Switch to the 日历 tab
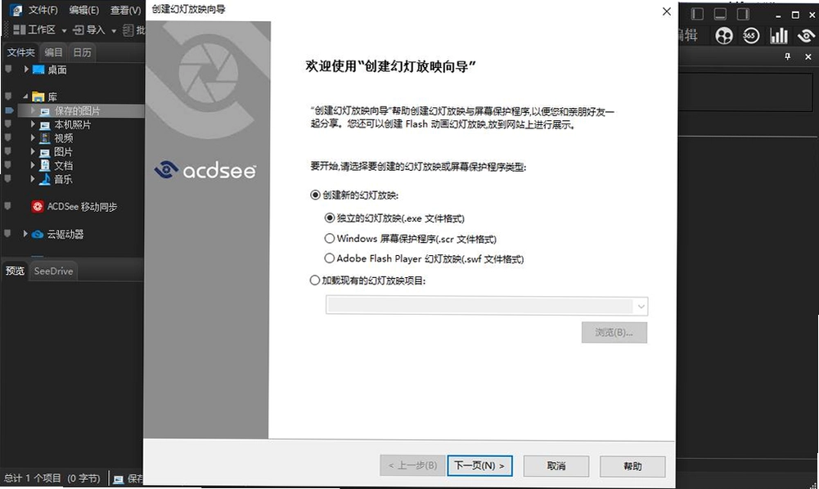 pos(82,52)
